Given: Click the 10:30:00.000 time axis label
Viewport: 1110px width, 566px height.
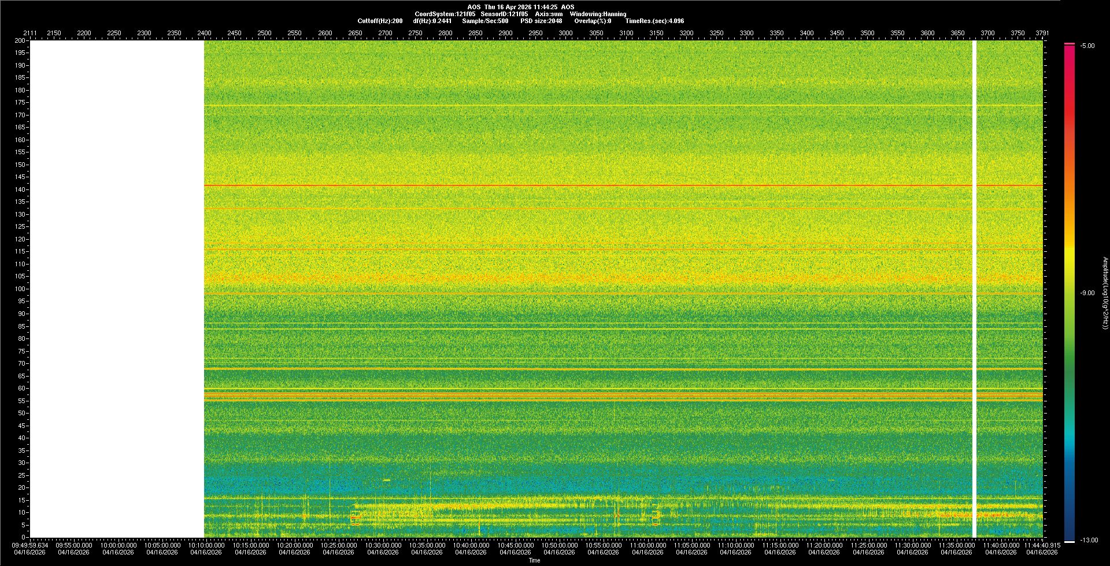Looking at the screenshot, I should click(383, 545).
